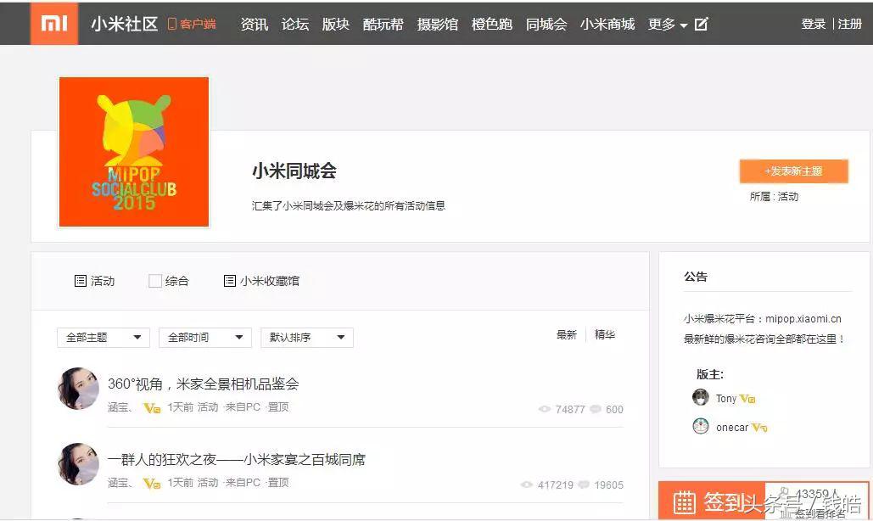Image resolution: width=873 pixels, height=521 pixels.
Task: Filter posts by 精华
Action: (605, 334)
